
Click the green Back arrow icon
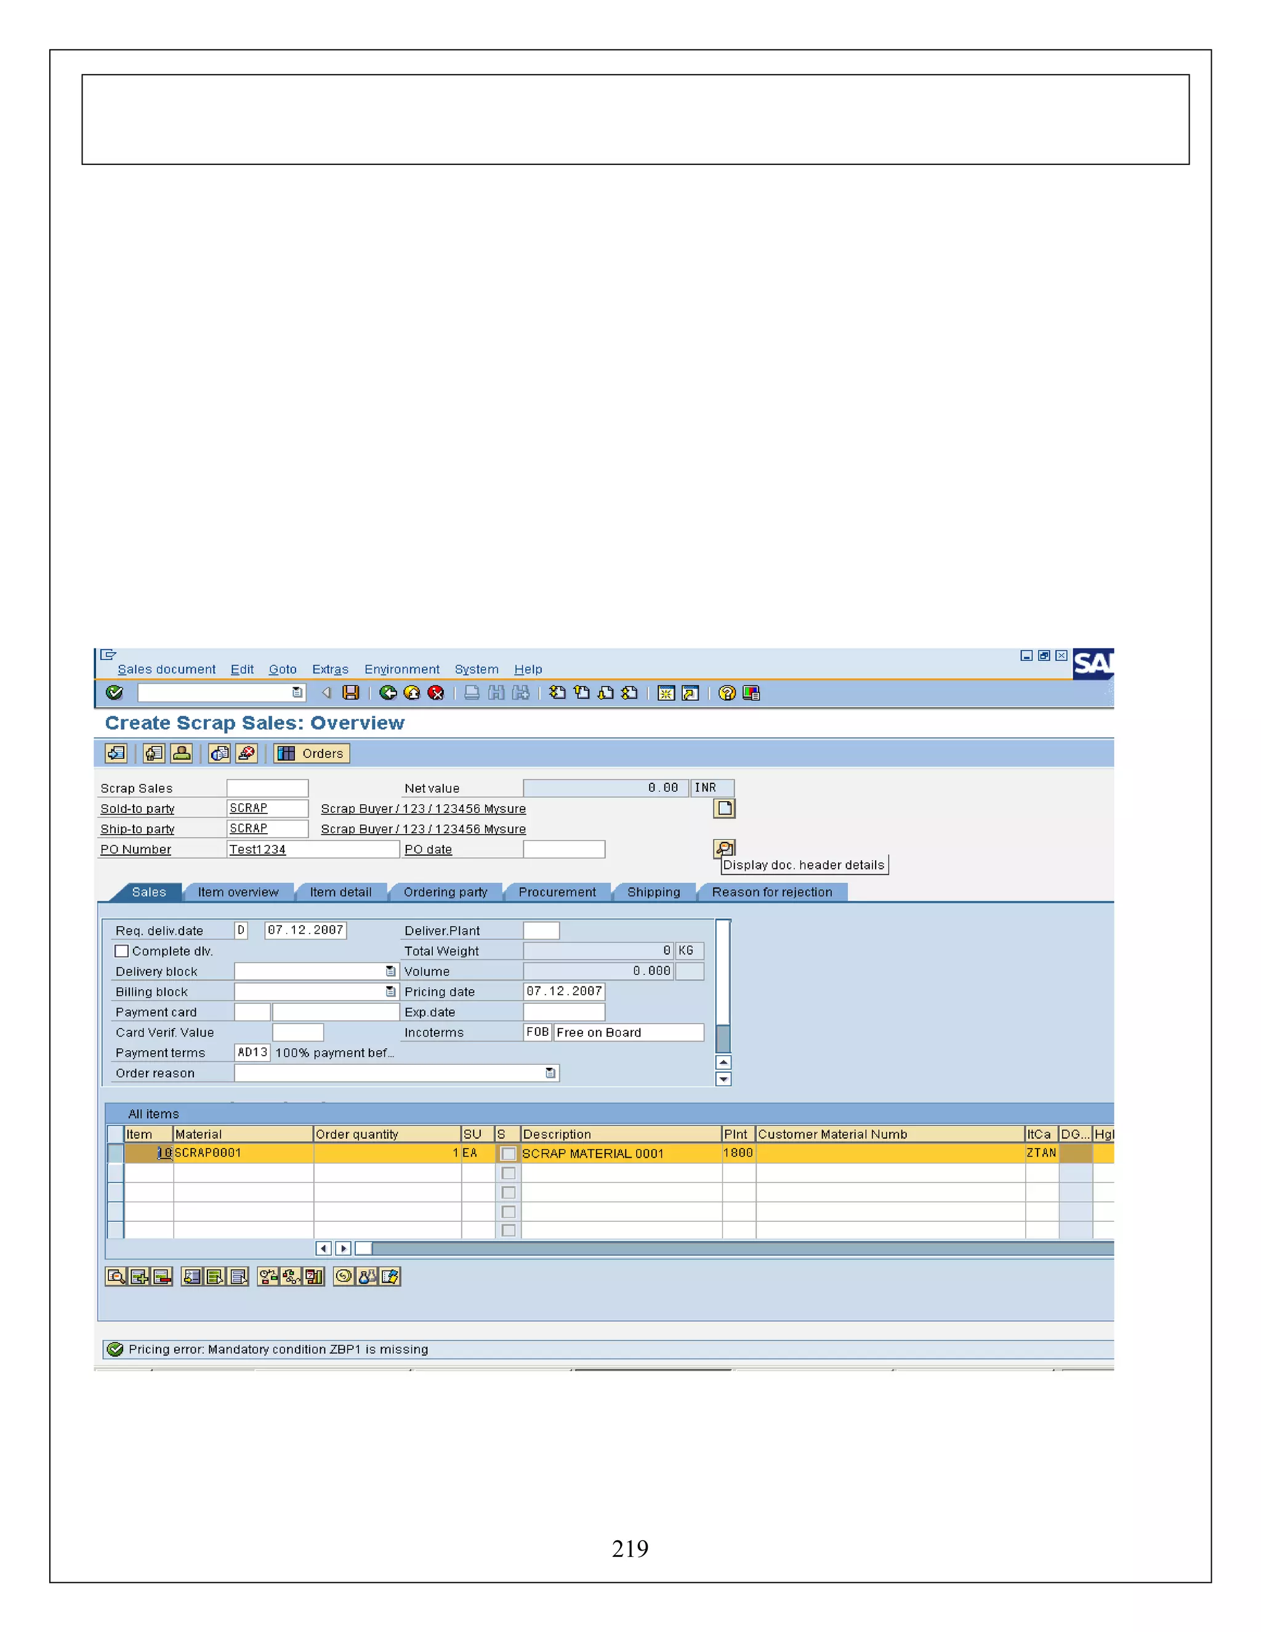click(x=388, y=693)
